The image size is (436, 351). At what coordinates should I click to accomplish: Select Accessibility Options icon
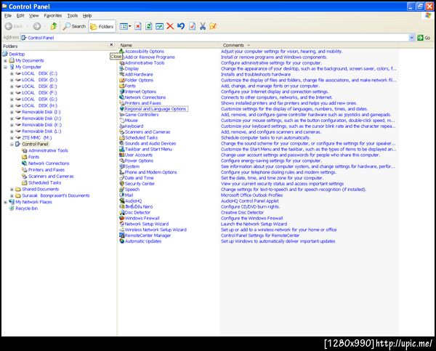pyautogui.click(x=121, y=51)
